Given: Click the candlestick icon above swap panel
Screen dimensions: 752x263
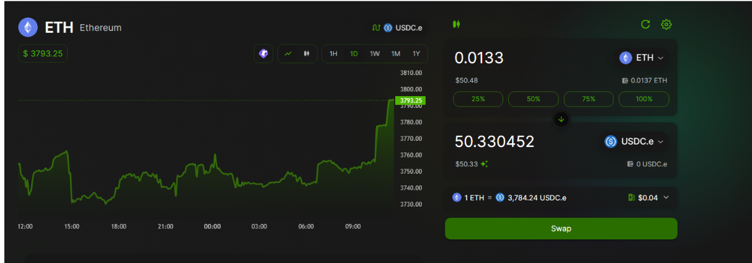Looking at the screenshot, I should (457, 24).
